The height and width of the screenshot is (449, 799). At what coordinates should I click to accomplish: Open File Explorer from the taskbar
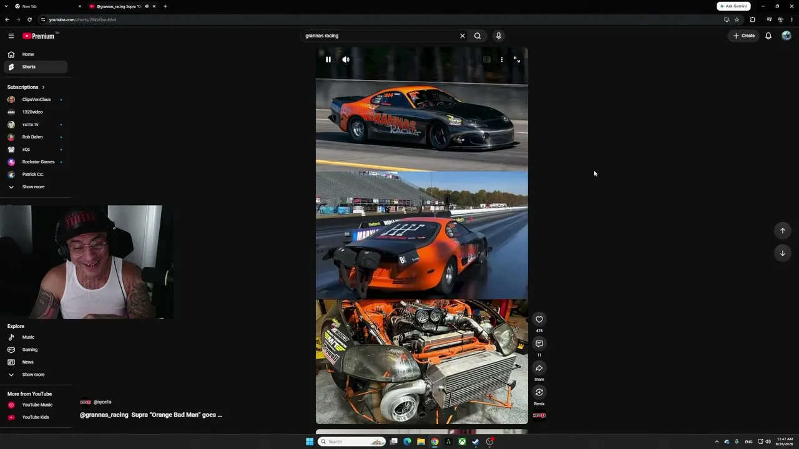(421, 442)
